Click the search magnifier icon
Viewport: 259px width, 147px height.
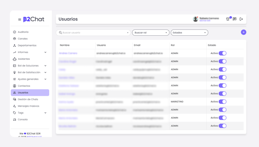click(61, 33)
